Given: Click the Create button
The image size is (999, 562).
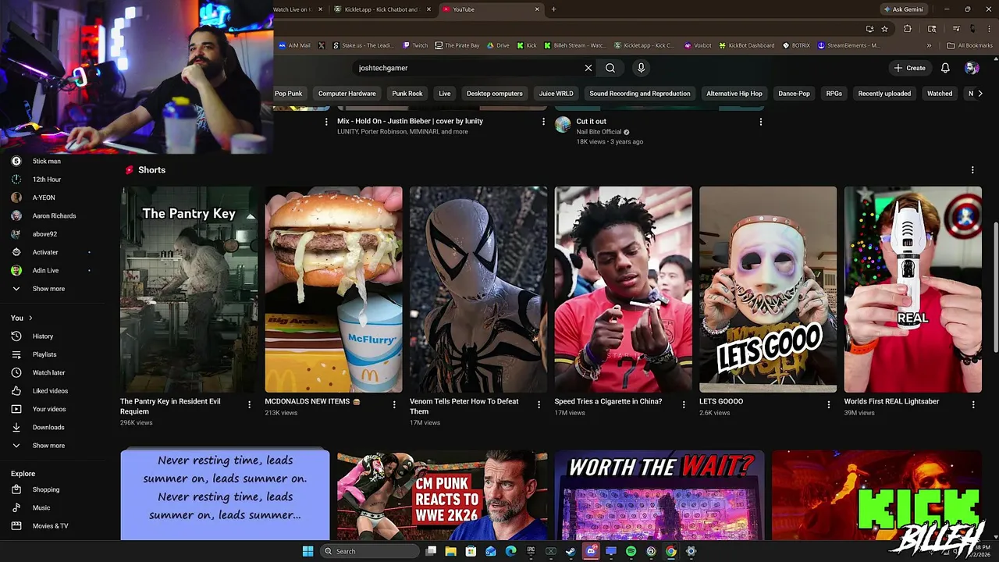Looking at the screenshot, I should click(910, 68).
